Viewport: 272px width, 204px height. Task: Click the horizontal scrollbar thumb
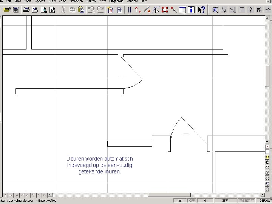click(169, 195)
